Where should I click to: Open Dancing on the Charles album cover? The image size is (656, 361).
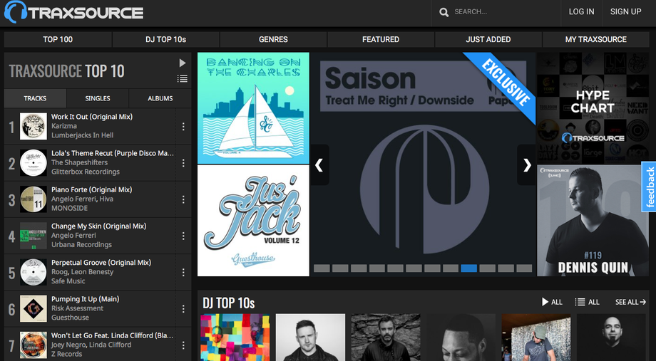(x=253, y=108)
